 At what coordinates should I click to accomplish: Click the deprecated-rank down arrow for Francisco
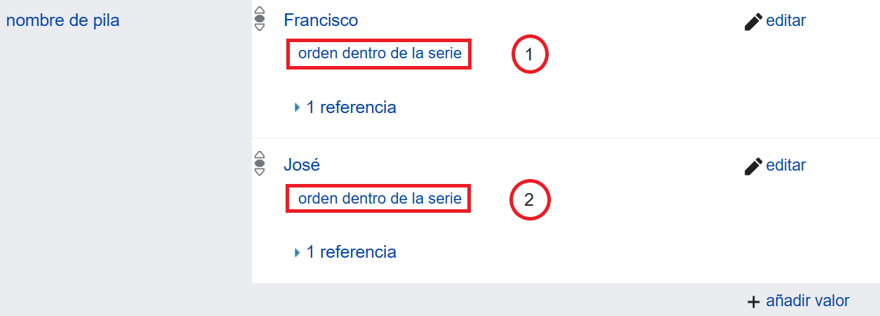260,27
